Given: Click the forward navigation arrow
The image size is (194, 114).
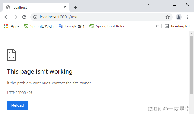Looking at the screenshot, I should point(15,17).
